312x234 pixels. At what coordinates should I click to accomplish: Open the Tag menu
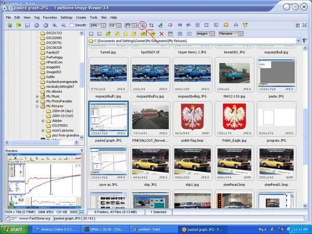(x=37, y=18)
